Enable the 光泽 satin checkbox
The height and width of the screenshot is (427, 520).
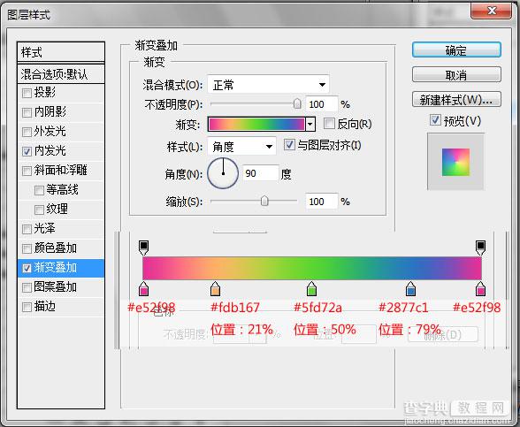27,229
